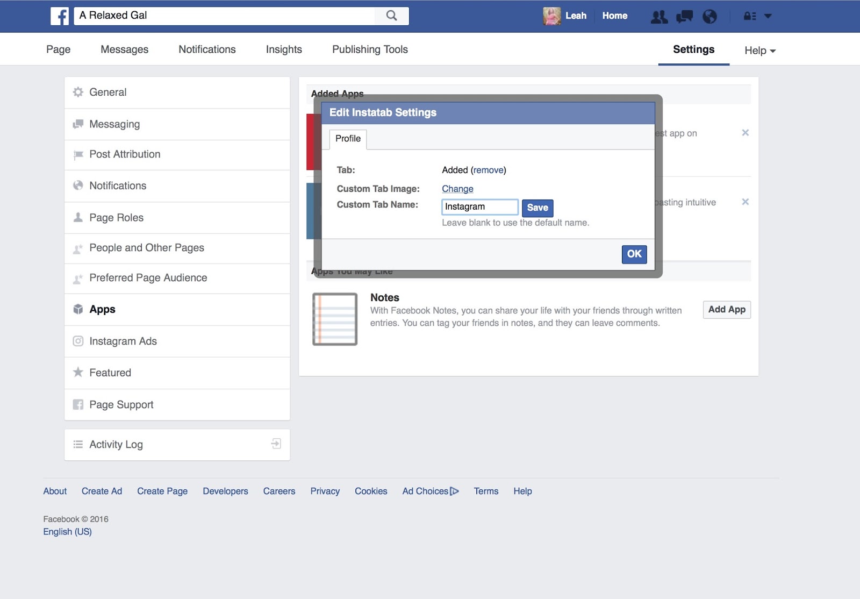The image size is (860, 599).
Task: Expand the account menu arrow
Action: (x=768, y=16)
